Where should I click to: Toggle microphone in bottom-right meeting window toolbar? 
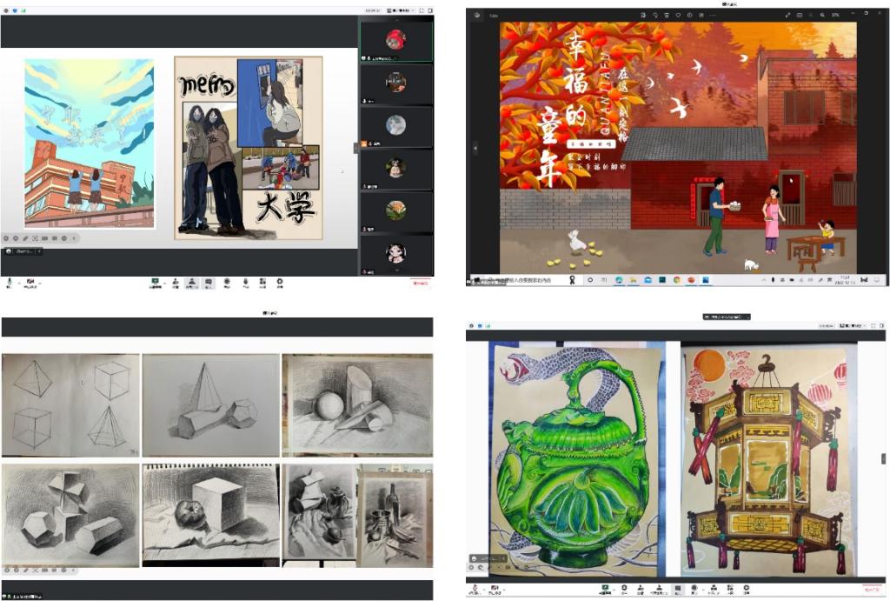coord(474,589)
